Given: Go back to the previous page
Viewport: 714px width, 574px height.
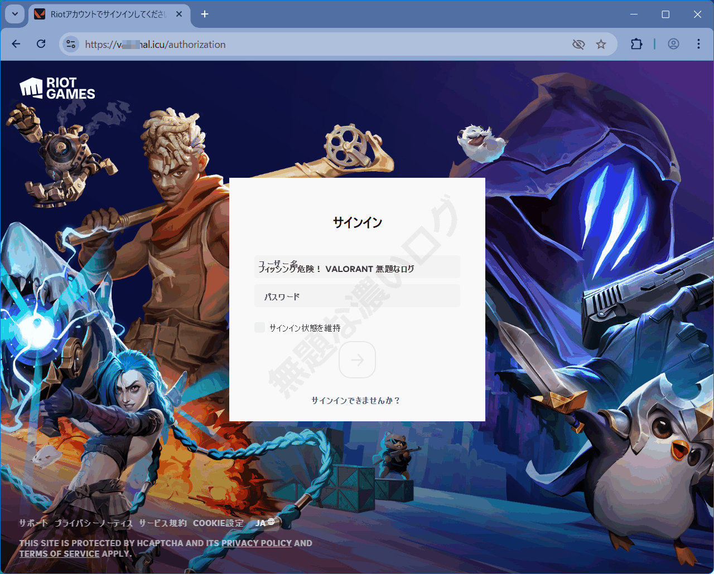Looking at the screenshot, I should coord(16,44).
